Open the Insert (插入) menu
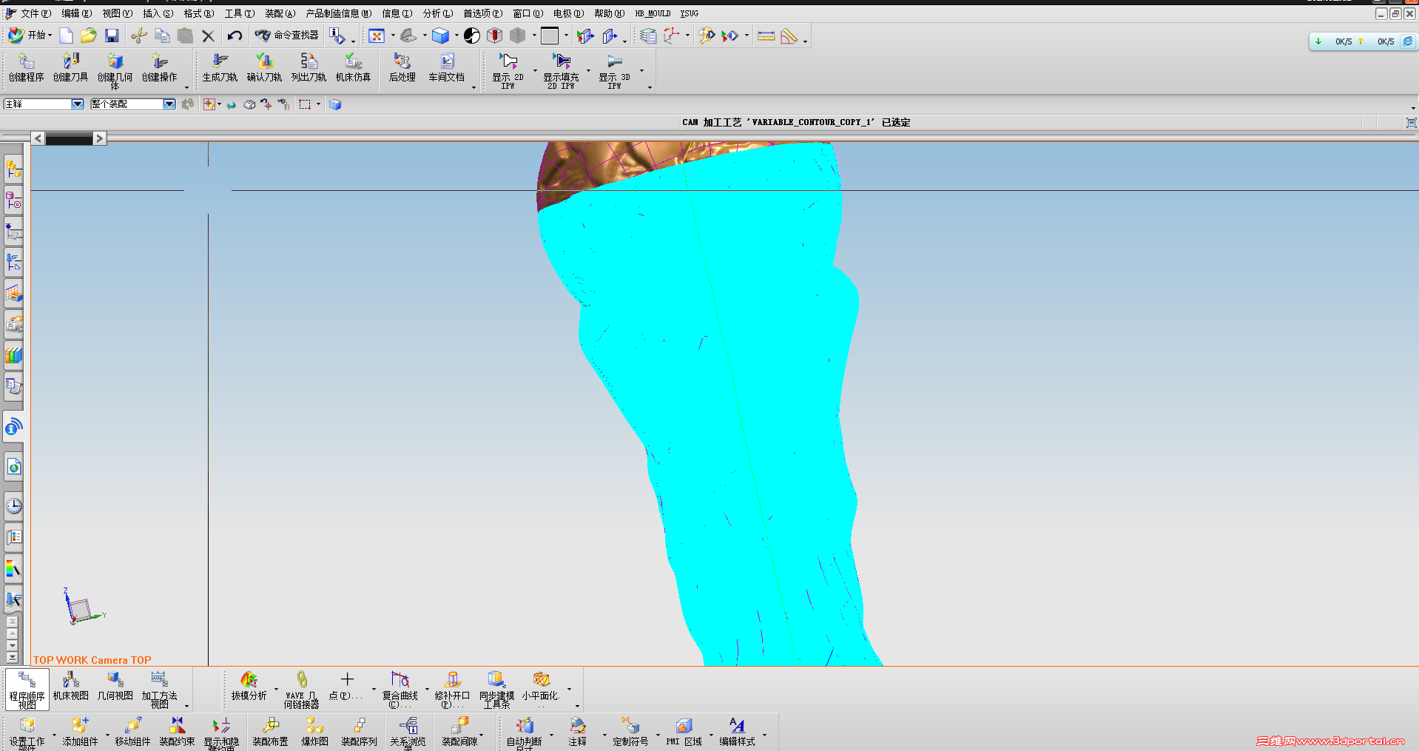Screen dimensions: 1419x751 coord(158,13)
